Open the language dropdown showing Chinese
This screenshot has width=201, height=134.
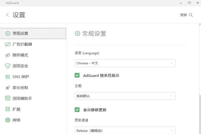coord(125,63)
